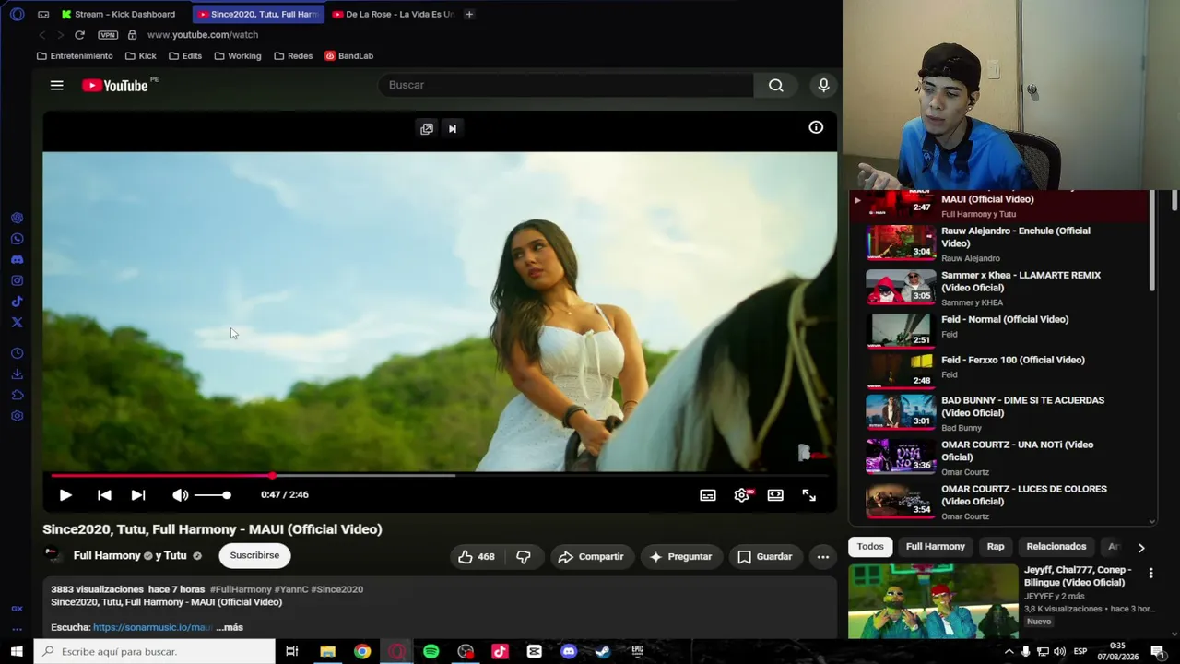Open the Kick bookmarks folder
Screen dimensions: 1180x664
[x=140, y=56]
